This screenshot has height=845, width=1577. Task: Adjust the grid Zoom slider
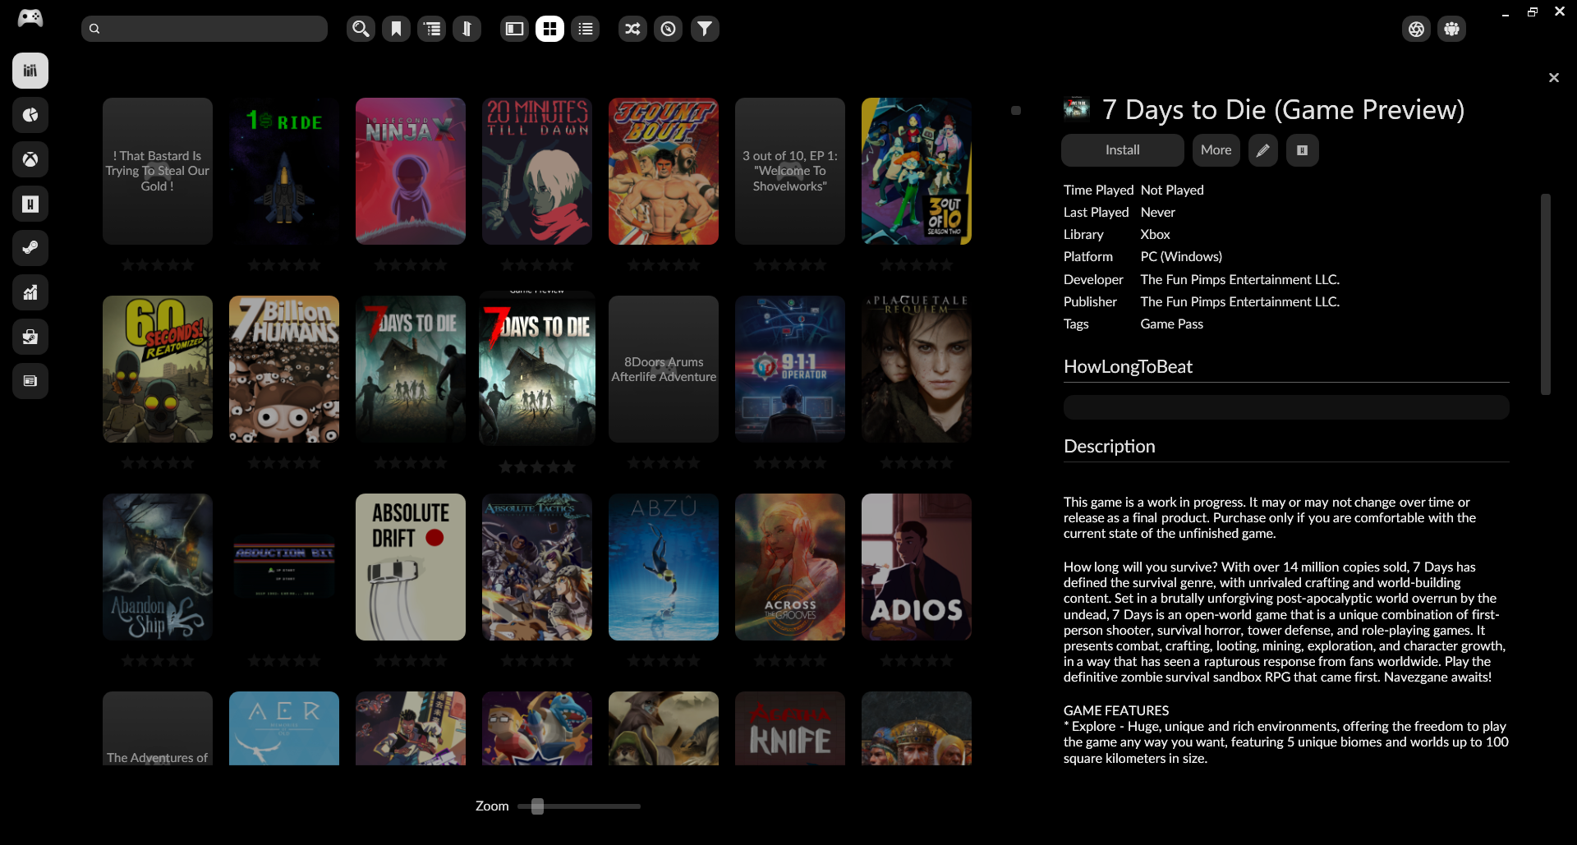pyautogui.click(x=579, y=806)
